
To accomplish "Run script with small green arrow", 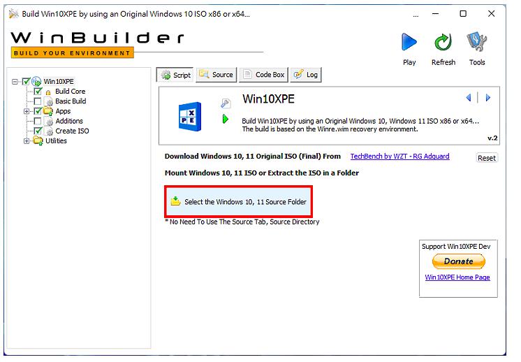I will (226, 120).
